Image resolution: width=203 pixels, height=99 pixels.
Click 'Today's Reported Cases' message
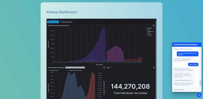tap(184, 83)
